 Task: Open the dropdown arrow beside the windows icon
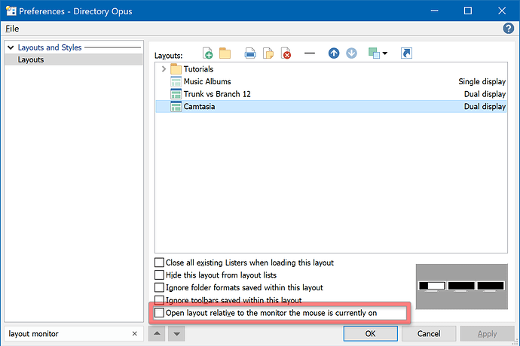click(x=385, y=53)
